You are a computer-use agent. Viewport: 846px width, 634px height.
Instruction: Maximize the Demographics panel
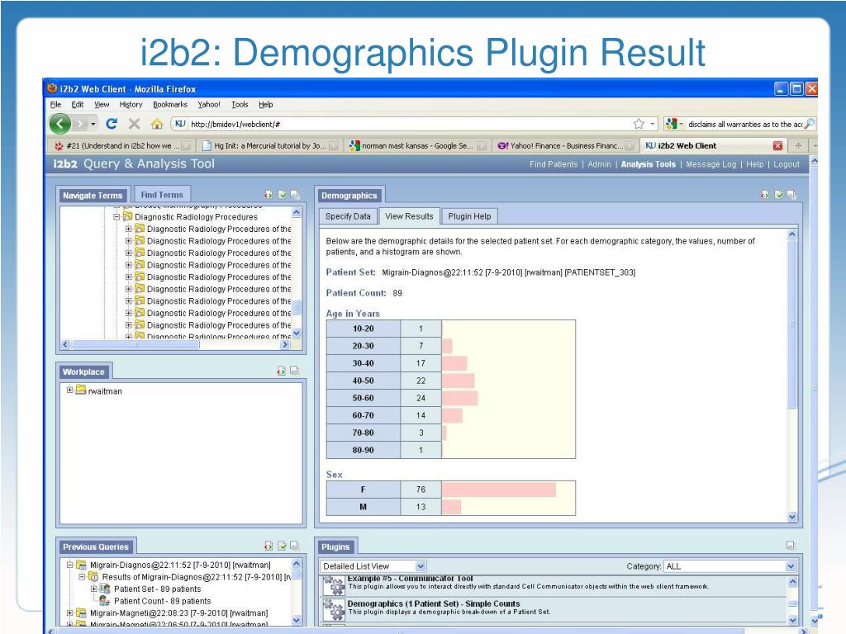(x=791, y=195)
